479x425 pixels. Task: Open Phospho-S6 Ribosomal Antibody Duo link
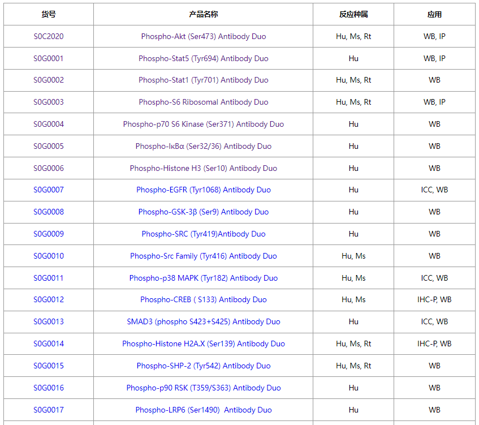(x=203, y=102)
